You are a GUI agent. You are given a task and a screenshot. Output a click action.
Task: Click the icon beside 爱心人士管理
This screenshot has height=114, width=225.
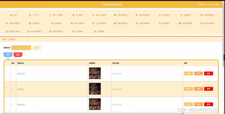50,15
